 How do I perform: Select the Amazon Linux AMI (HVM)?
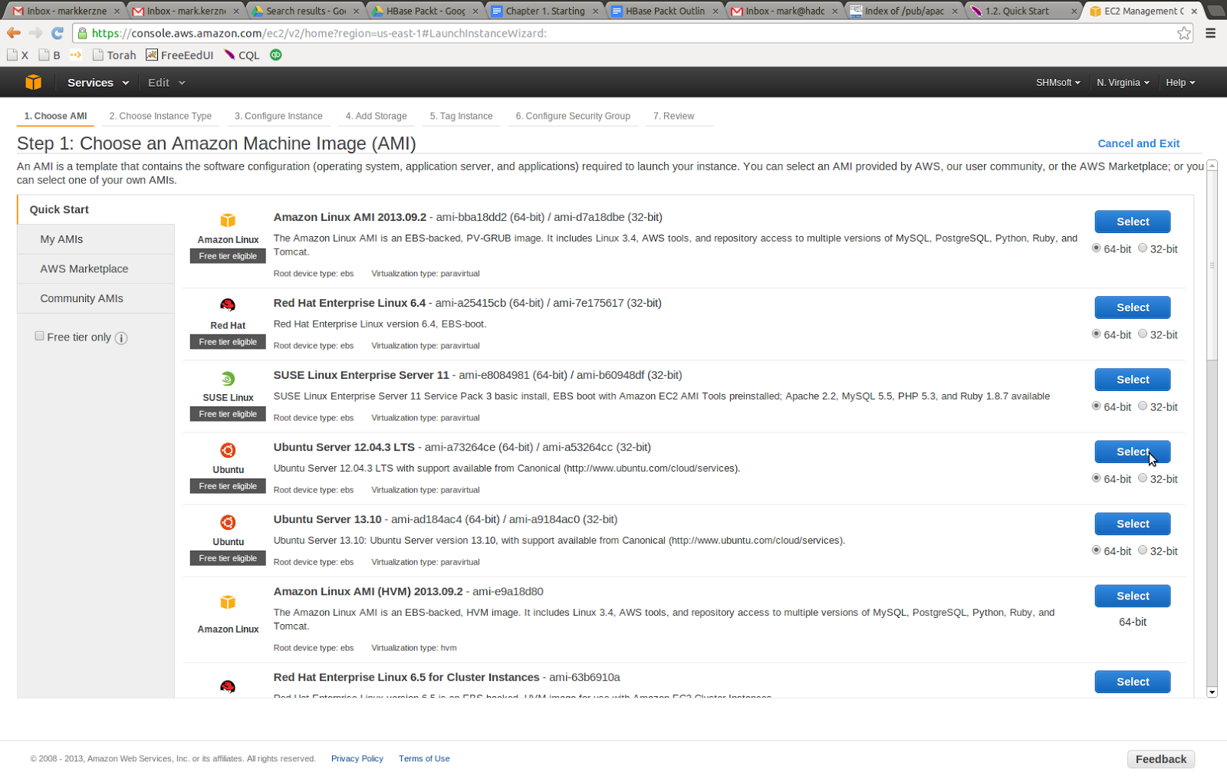[1132, 596]
